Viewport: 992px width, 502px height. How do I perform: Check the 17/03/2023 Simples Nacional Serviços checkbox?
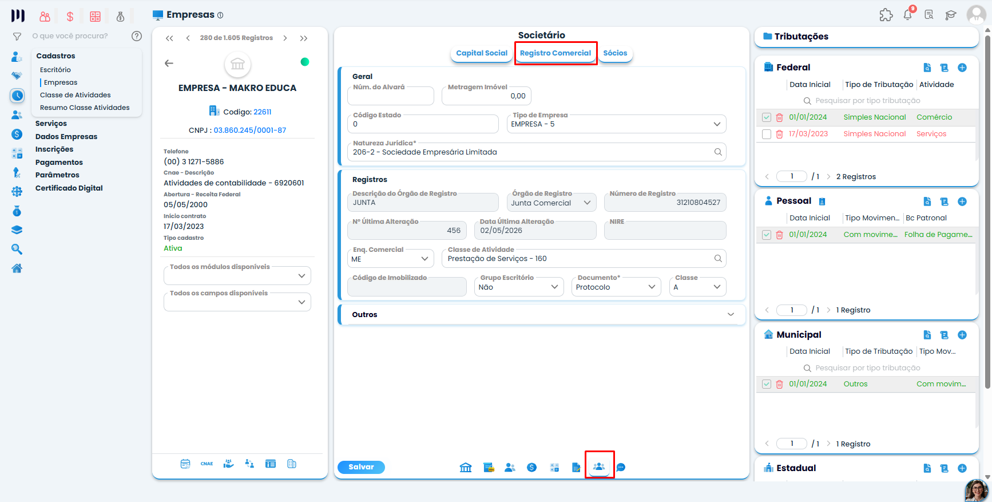[767, 134]
